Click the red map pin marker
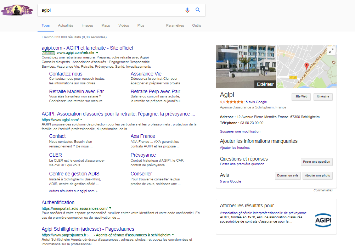The width and height of the screenshot is (355, 247). (x=306, y=66)
